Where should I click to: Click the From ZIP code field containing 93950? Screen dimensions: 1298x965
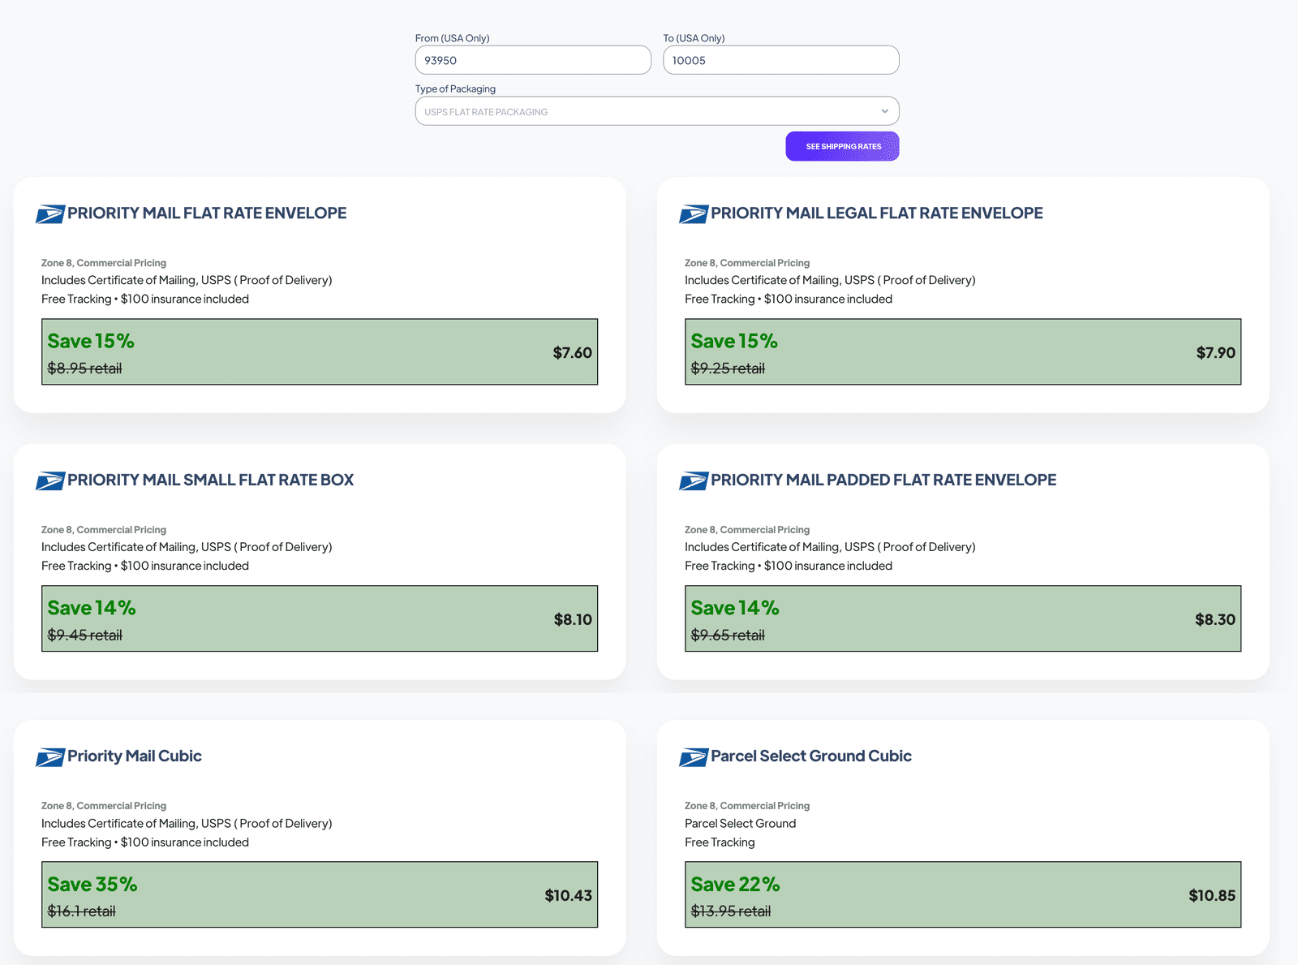tap(533, 60)
